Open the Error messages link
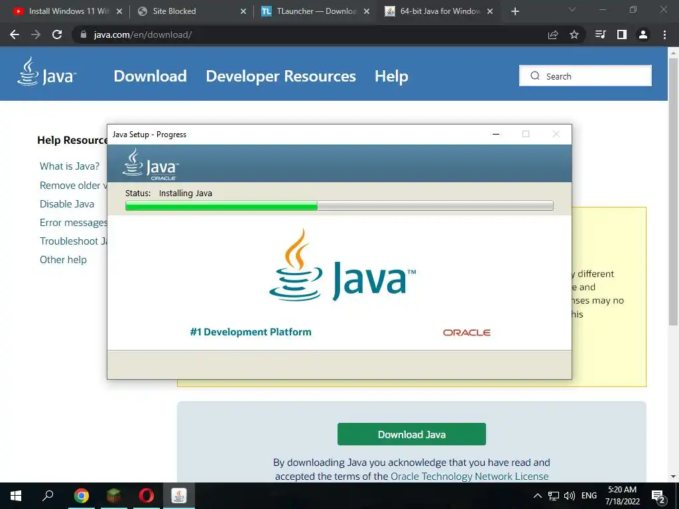679x509 pixels. [73, 223]
